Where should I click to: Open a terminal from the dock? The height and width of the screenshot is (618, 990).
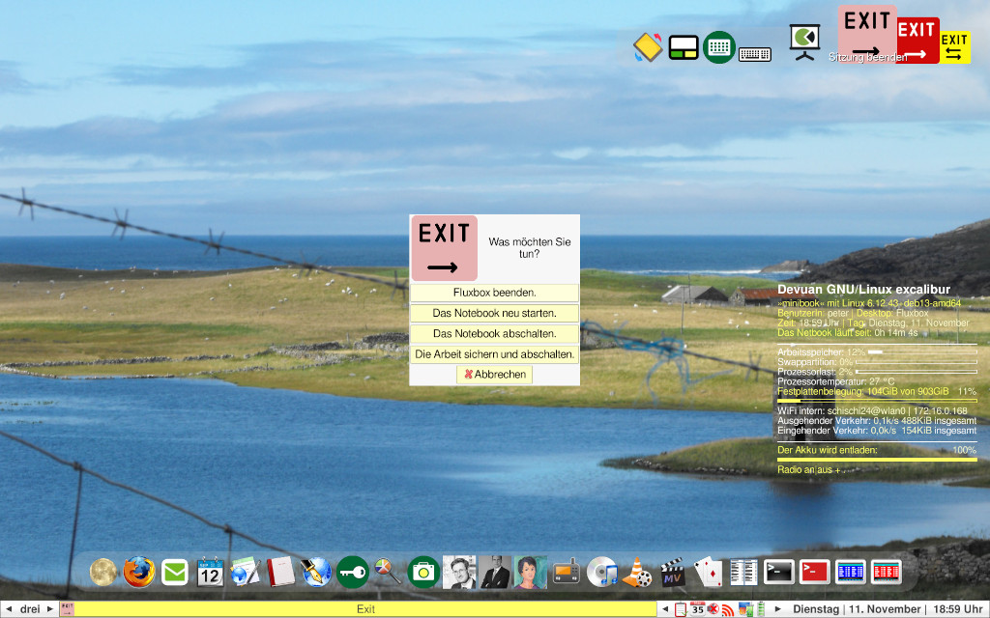tap(778, 571)
